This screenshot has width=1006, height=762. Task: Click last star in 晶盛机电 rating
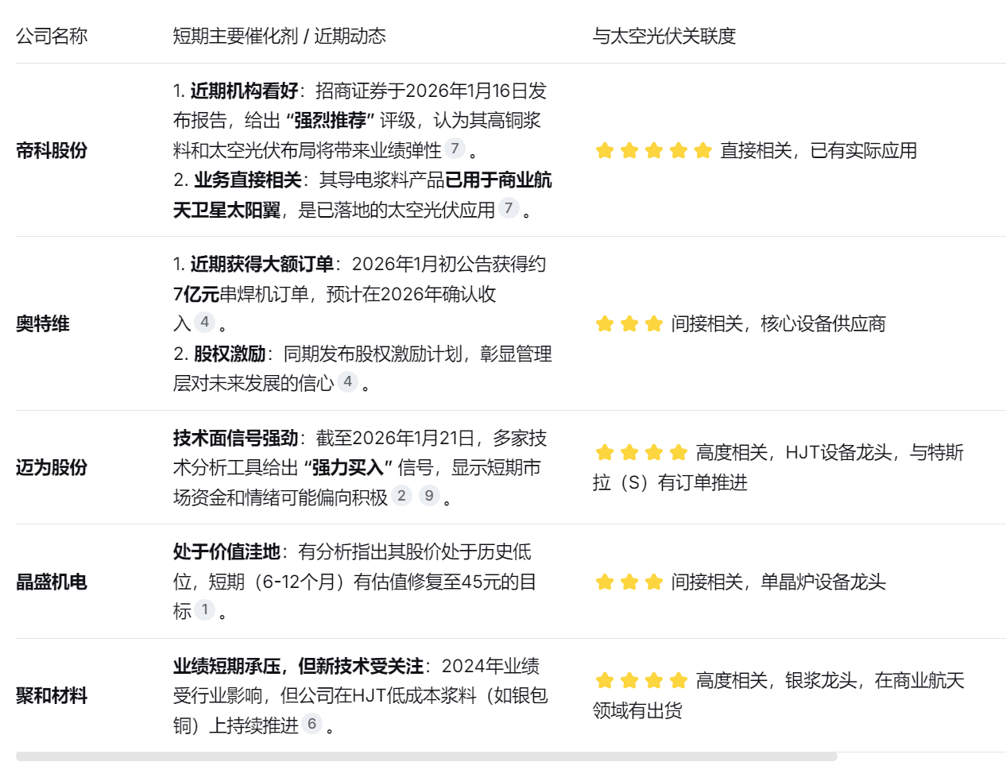click(654, 582)
